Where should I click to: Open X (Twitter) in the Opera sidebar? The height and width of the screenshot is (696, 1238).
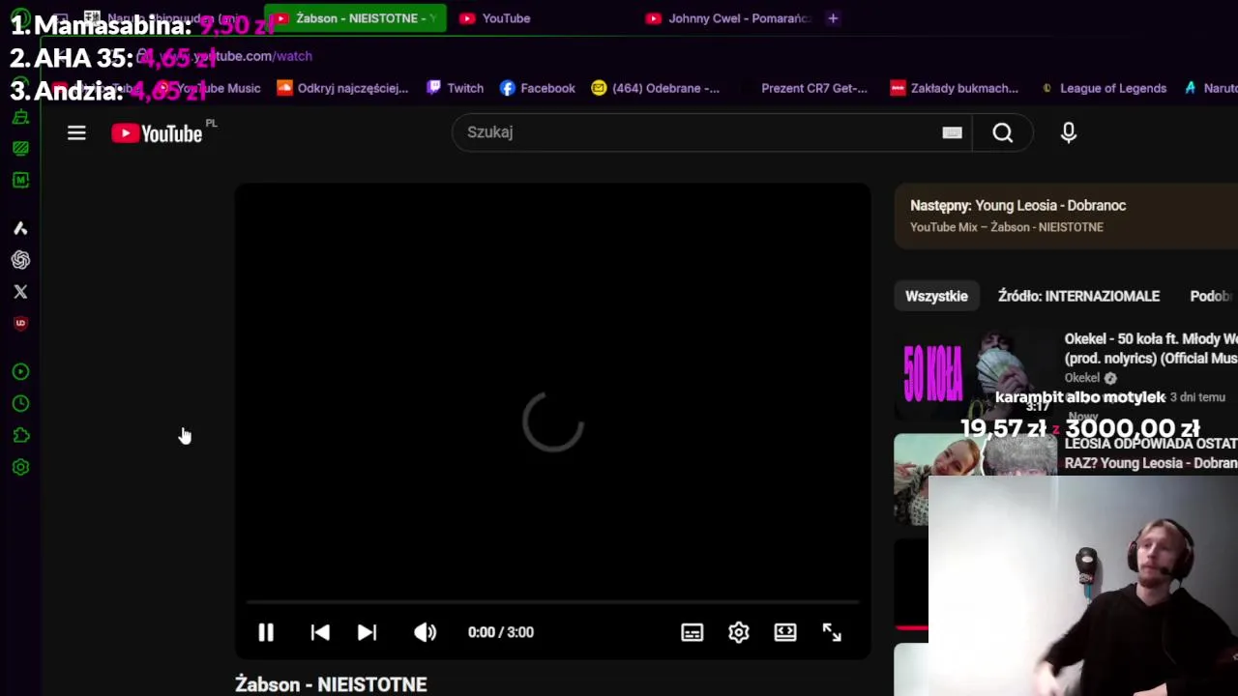coord(20,291)
